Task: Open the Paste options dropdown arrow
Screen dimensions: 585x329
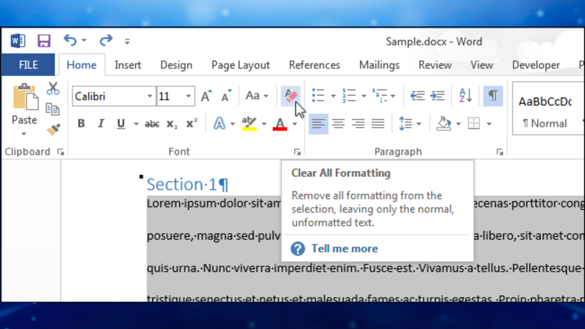Action: 24,134
